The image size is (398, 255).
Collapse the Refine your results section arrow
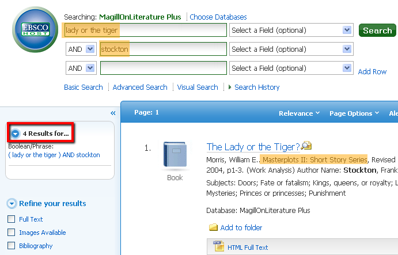coord(12,204)
